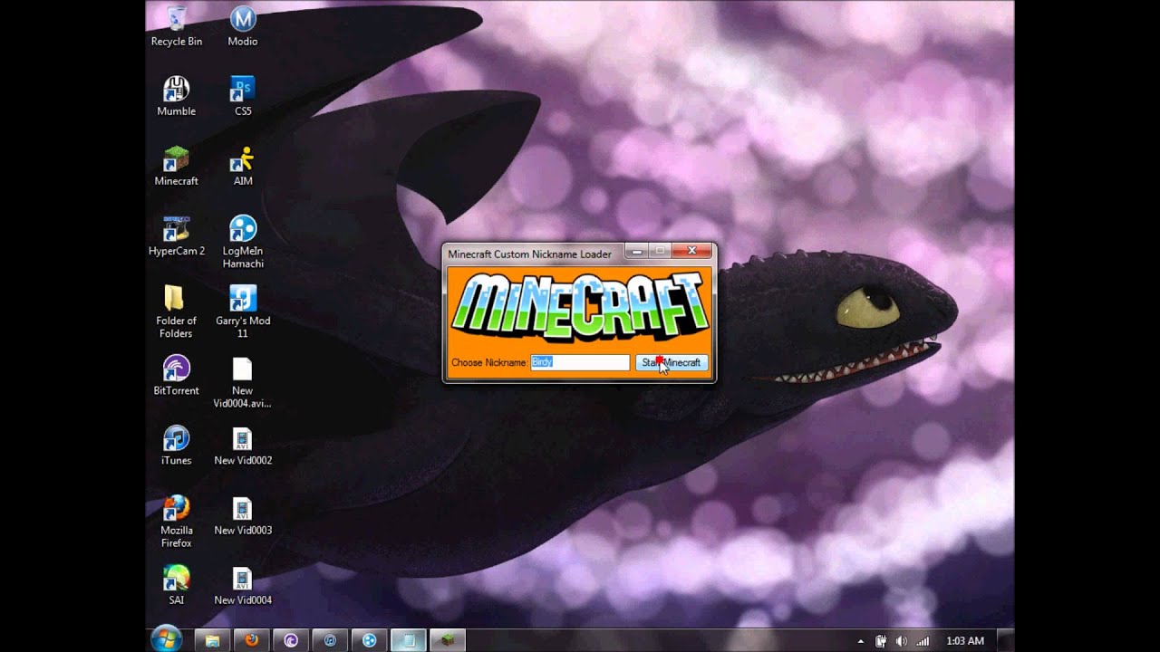Select the Mozilla Firefox desktop icon

point(177,522)
